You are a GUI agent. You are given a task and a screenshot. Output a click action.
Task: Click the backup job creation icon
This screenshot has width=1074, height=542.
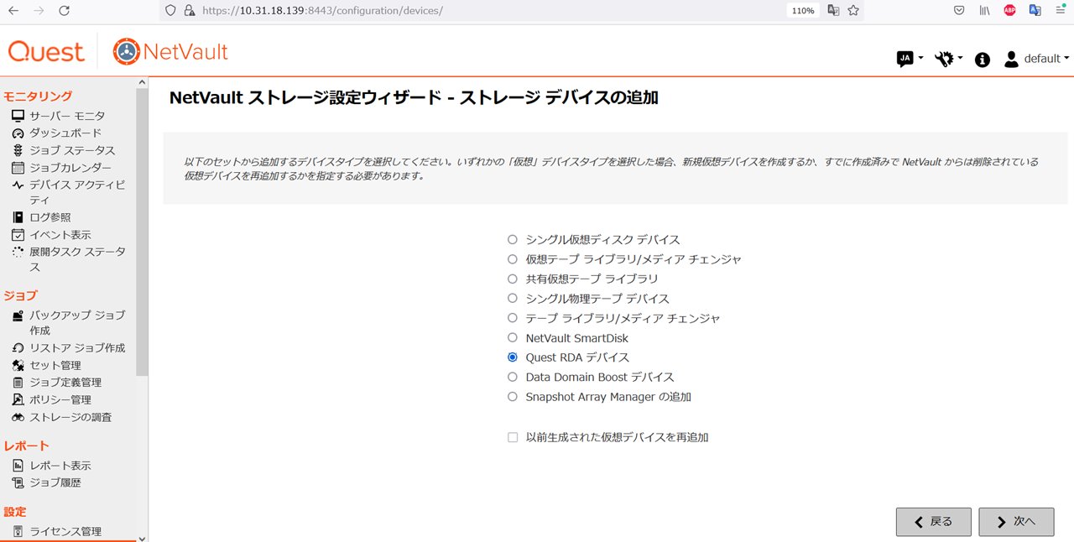click(x=18, y=315)
